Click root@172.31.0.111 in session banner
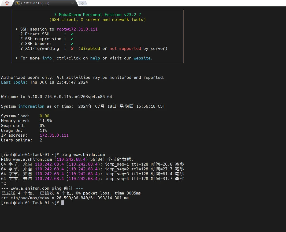The width and height of the screenshot is (286, 232). pos(77,29)
